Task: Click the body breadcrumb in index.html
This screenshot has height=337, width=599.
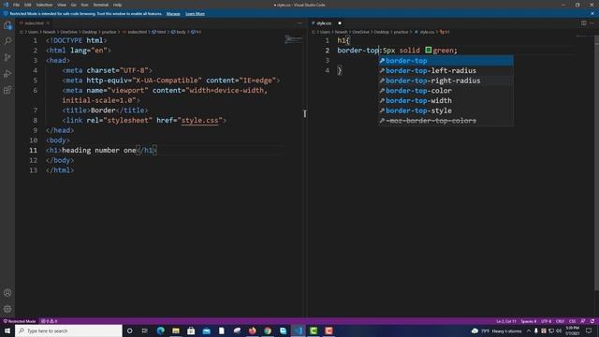Action: [x=179, y=32]
